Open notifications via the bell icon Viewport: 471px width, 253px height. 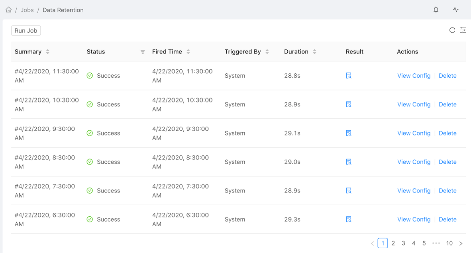436,10
